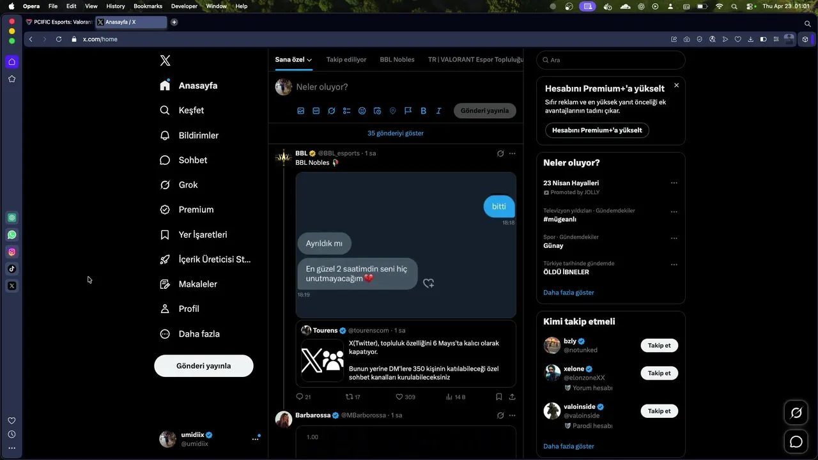Viewport: 818px width, 460px height.
Task: Switch to TR VALORANT Espor Topluluğu tab
Action: (475, 59)
